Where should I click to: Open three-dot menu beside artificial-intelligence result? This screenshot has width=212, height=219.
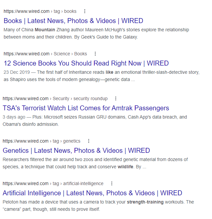[111, 183]
